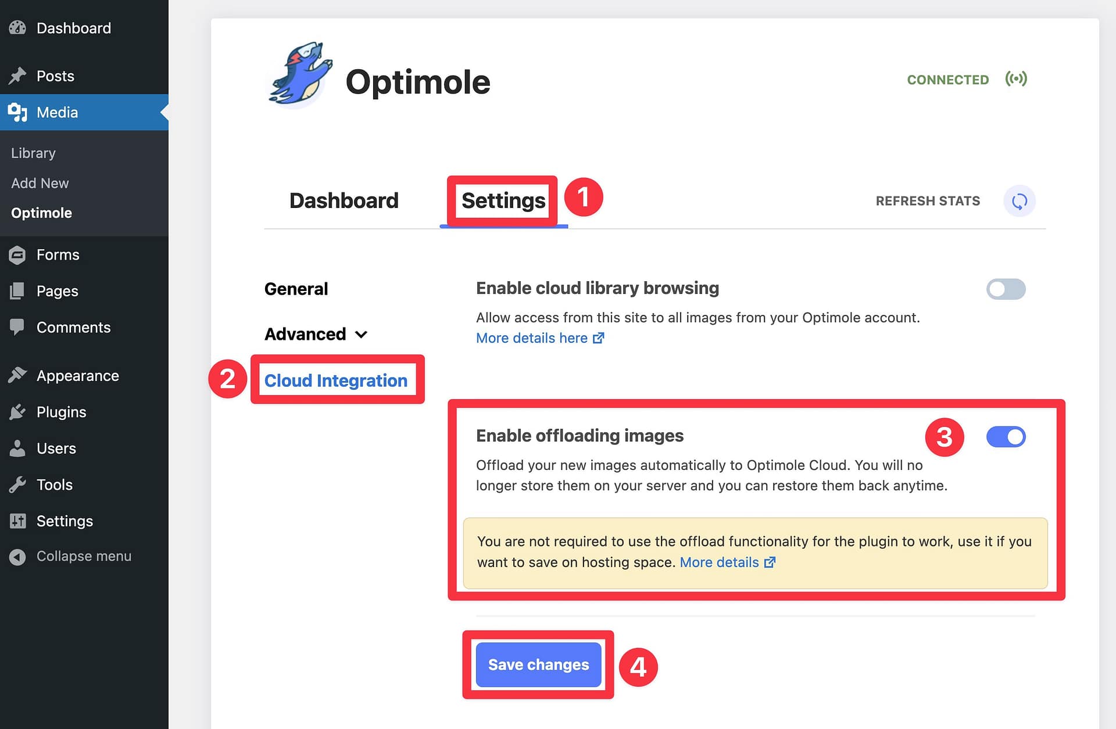
Task: Switch to the Dashboard tab
Action: [x=344, y=200]
